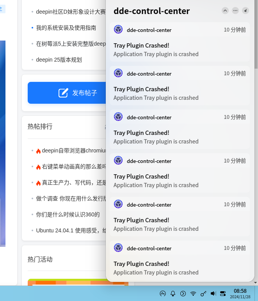Click the key icon in the taskbar tray

coord(203,294)
